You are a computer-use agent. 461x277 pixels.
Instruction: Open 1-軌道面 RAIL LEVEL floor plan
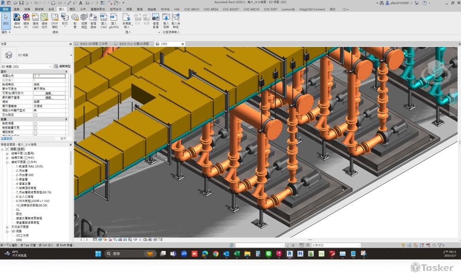pos(30,167)
